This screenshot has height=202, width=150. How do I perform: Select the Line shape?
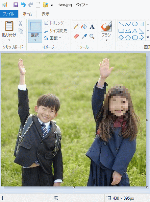pyautogui.click(x=121, y=24)
